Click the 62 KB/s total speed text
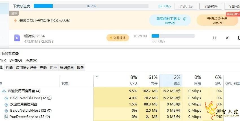The width and height of the screenshot is (240, 121). pyautogui.click(x=165, y=7)
